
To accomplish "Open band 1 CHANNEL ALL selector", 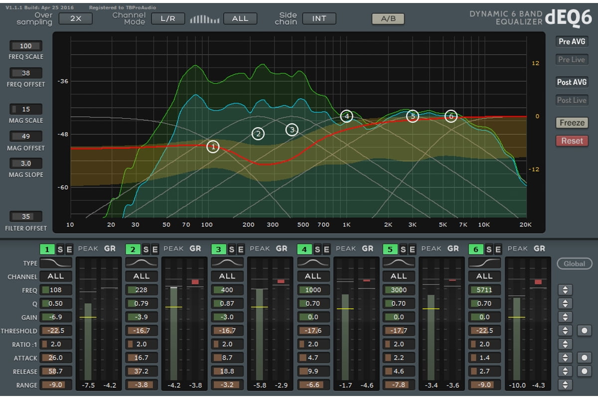I will pos(56,276).
